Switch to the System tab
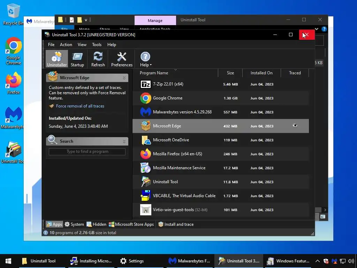The width and height of the screenshot is (357, 268). (74, 224)
